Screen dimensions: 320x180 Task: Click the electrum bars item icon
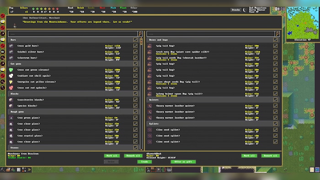pos(11,58)
